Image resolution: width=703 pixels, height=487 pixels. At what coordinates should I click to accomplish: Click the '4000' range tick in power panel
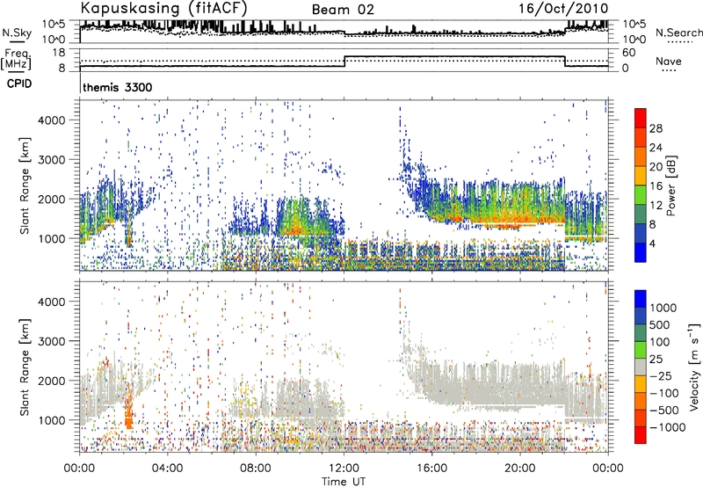pyautogui.click(x=52, y=120)
